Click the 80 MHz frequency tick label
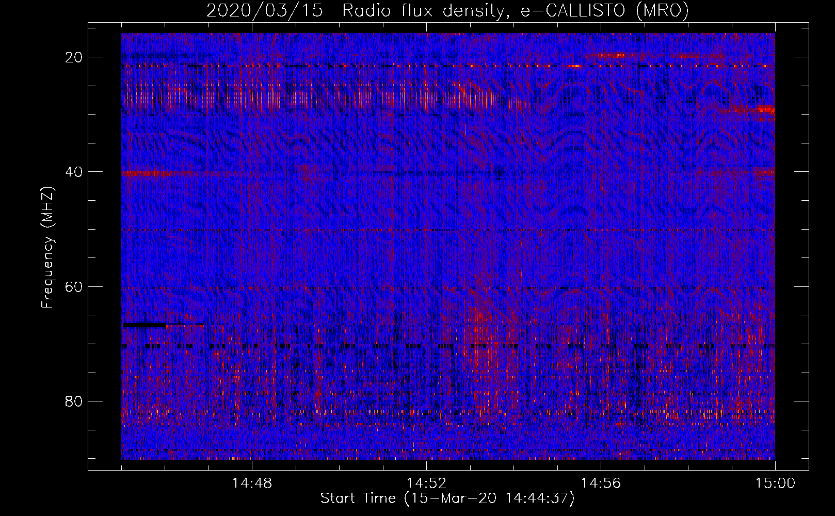Viewport: 835px width, 516px height. 74,401
